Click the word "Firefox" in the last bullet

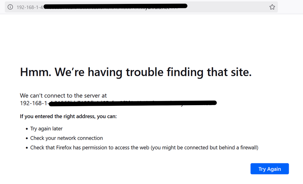coord(64,147)
